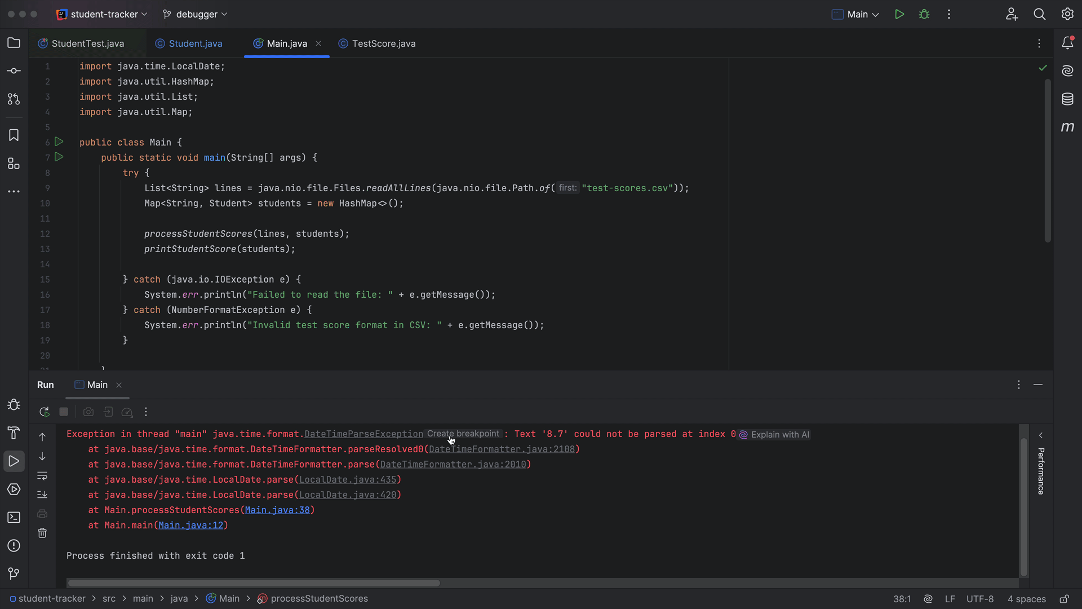This screenshot has height=609, width=1082.
Task: Click the Explain with AI button
Action: 774,435
